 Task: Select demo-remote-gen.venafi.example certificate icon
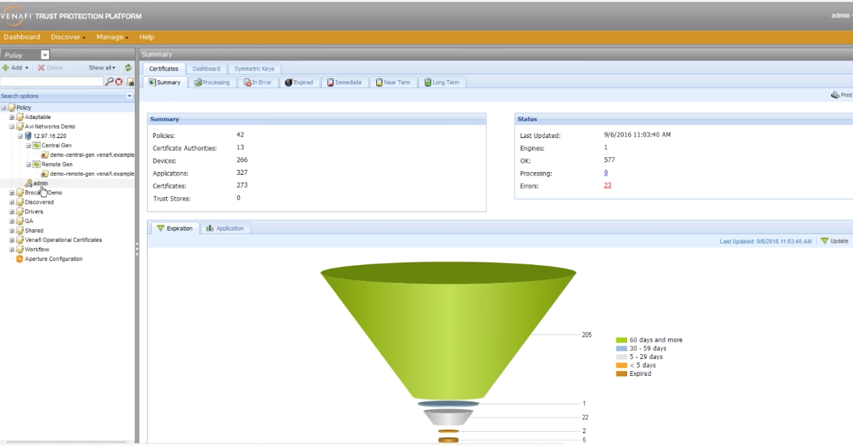pyautogui.click(x=45, y=174)
